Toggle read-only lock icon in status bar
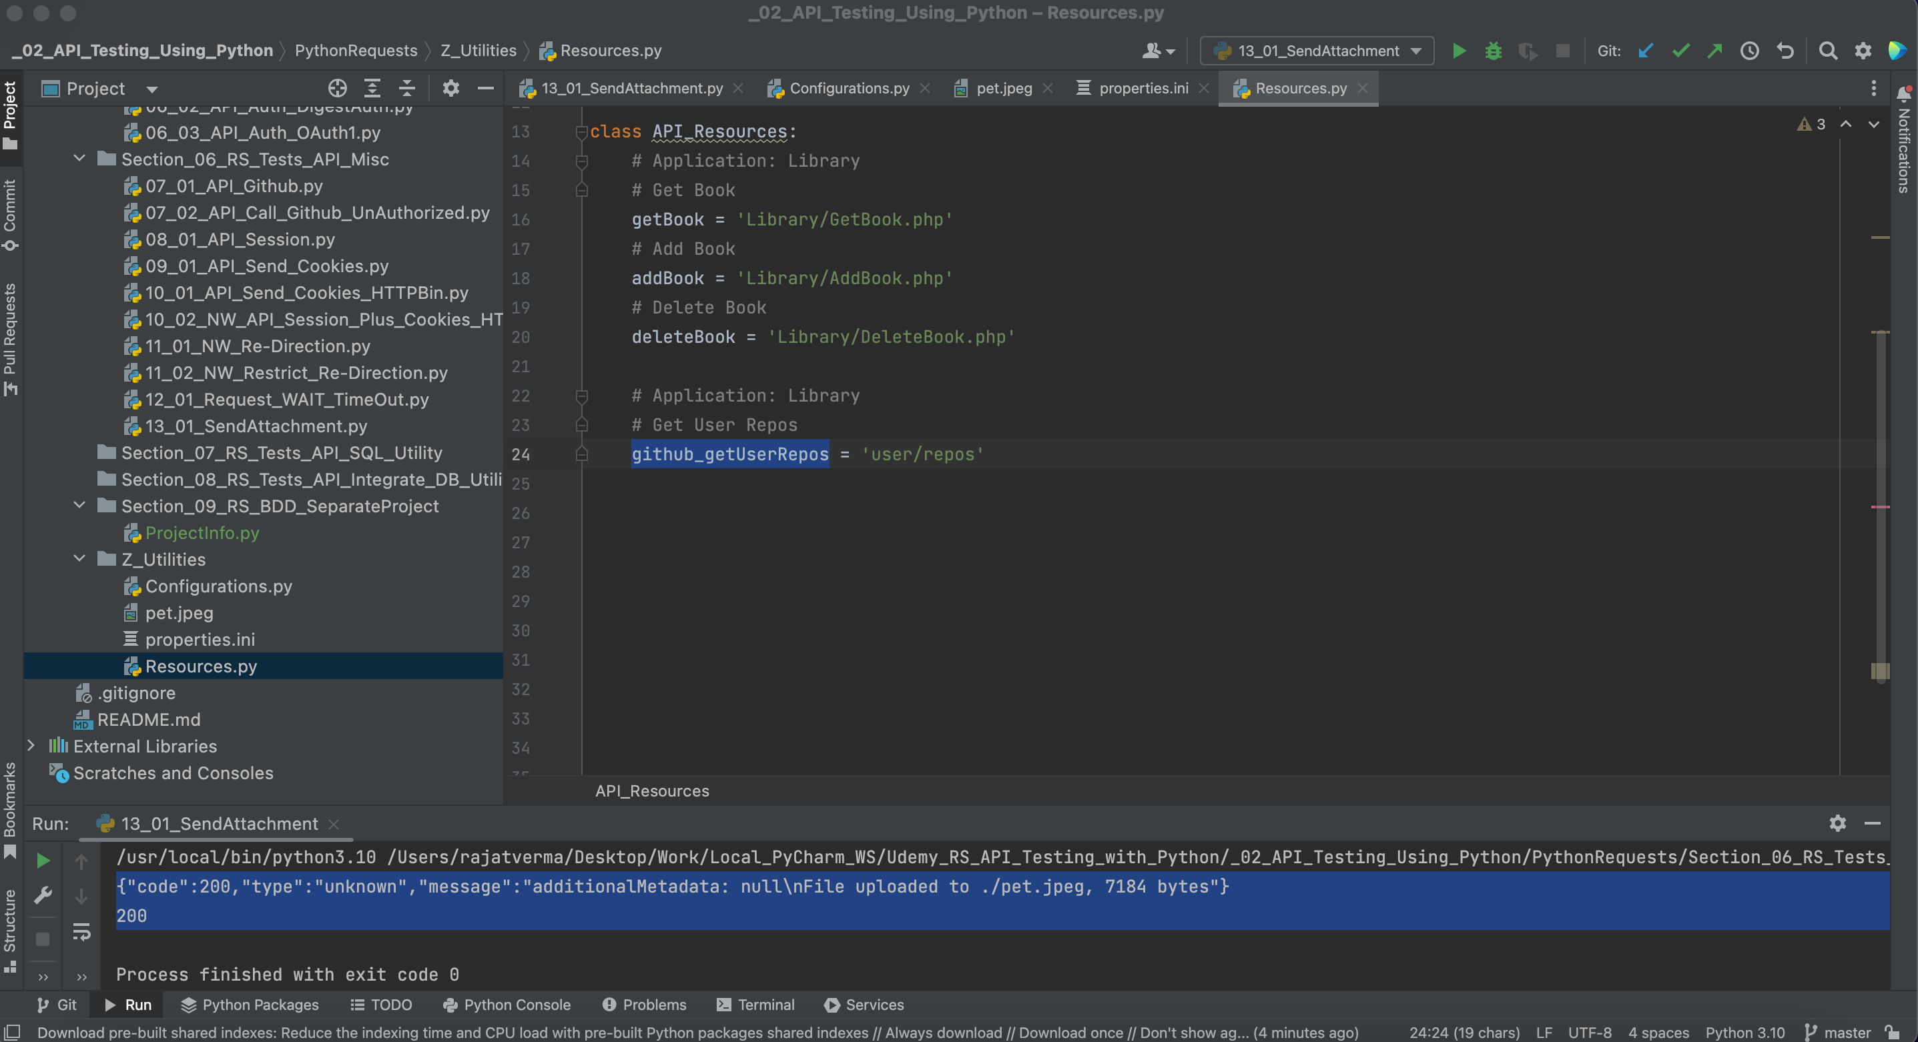The image size is (1918, 1042). click(x=1893, y=1032)
